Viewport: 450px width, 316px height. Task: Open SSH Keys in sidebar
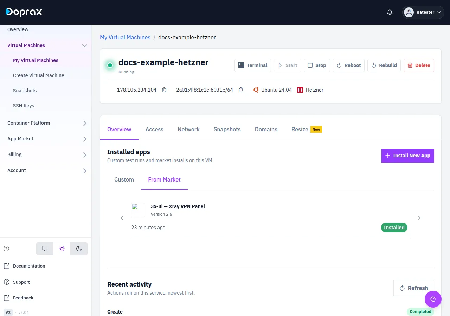tap(24, 106)
